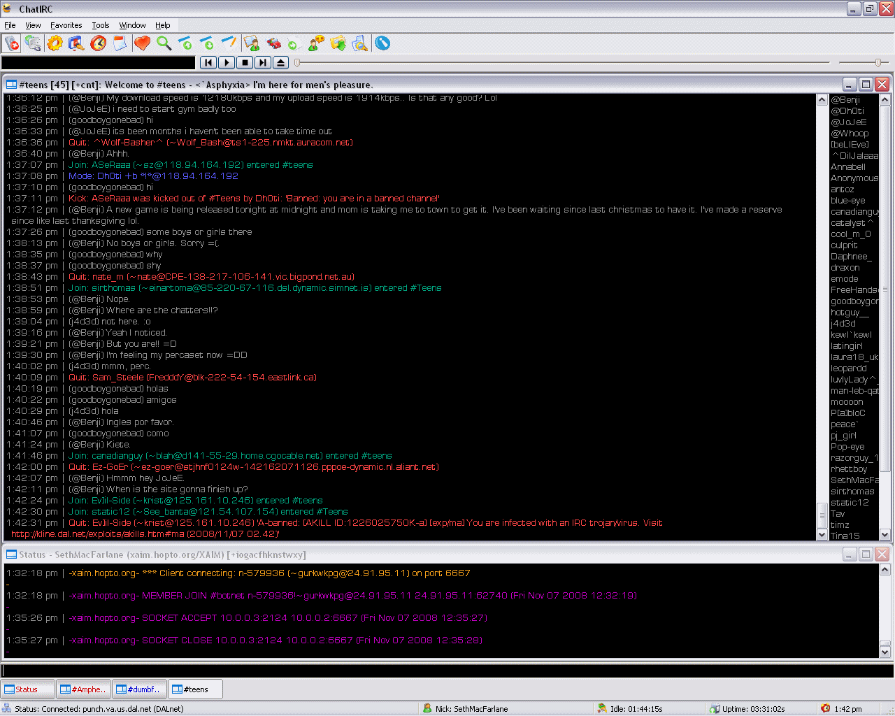The image size is (895, 716).
Task: Select user @Benji in the nick list
Action: [845, 100]
